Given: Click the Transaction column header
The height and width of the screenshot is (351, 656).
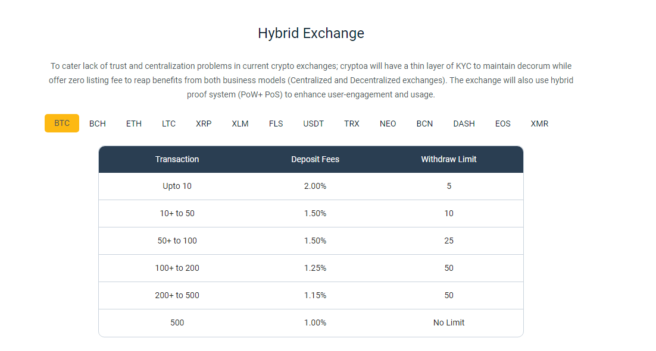Looking at the screenshot, I should [177, 159].
